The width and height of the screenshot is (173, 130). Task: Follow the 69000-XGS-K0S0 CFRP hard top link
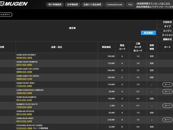[24, 72]
